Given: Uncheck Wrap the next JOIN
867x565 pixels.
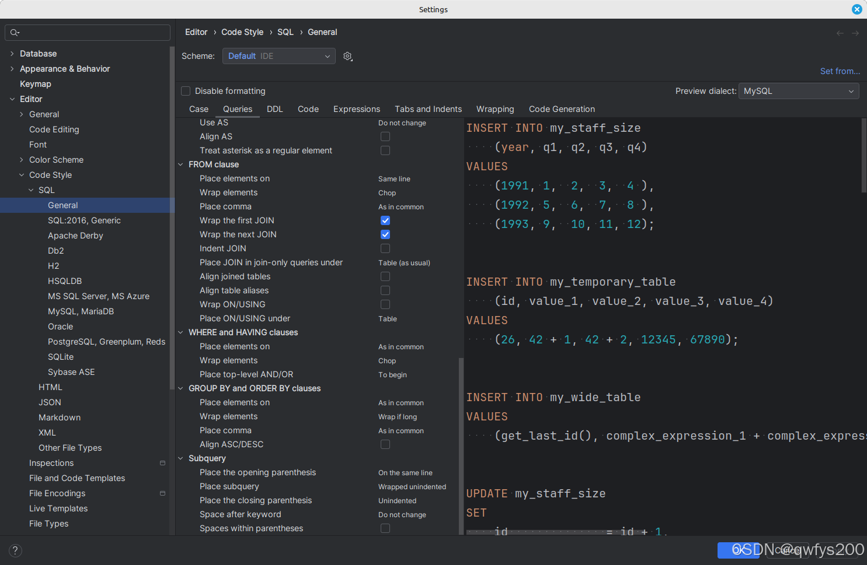Looking at the screenshot, I should (385, 234).
